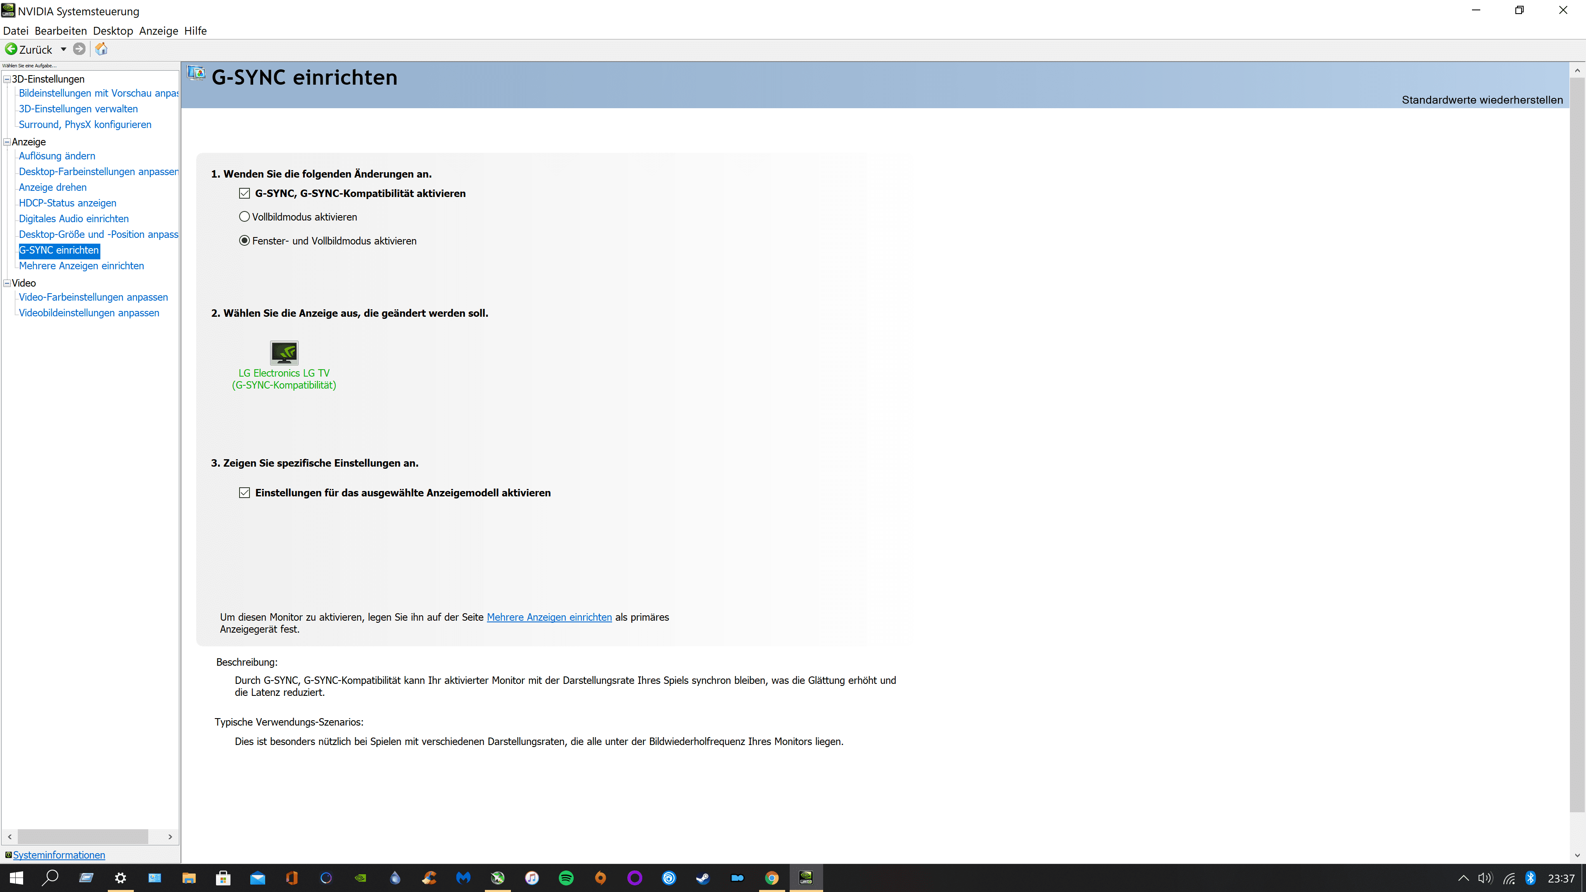Click sidebar horizontal scrollbar right arrow
Screen dimensions: 1586x892
171,837
